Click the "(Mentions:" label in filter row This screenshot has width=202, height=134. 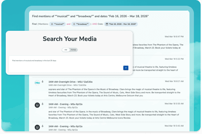coord(43,24)
